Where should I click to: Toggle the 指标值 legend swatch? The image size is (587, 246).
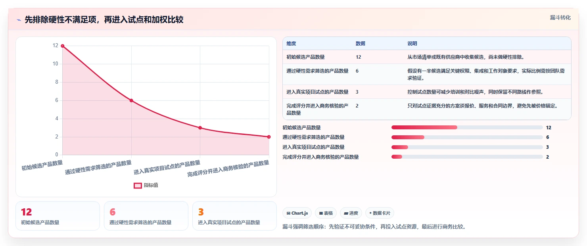pyautogui.click(x=138, y=185)
